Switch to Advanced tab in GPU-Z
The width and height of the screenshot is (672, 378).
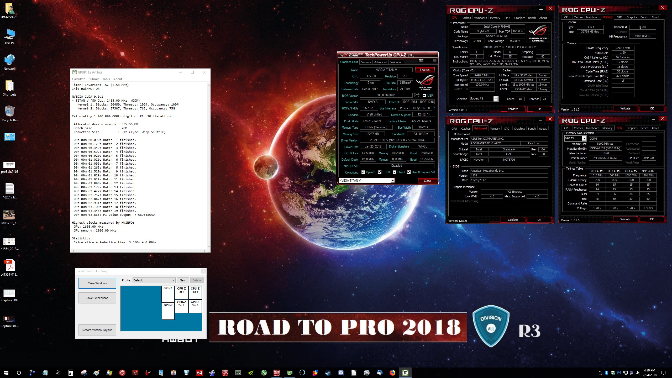[x=380, y=62]
